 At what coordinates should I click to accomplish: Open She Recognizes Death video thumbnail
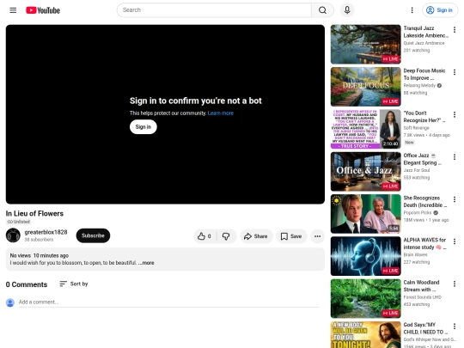pyautogui.click(x=366, y=214)
